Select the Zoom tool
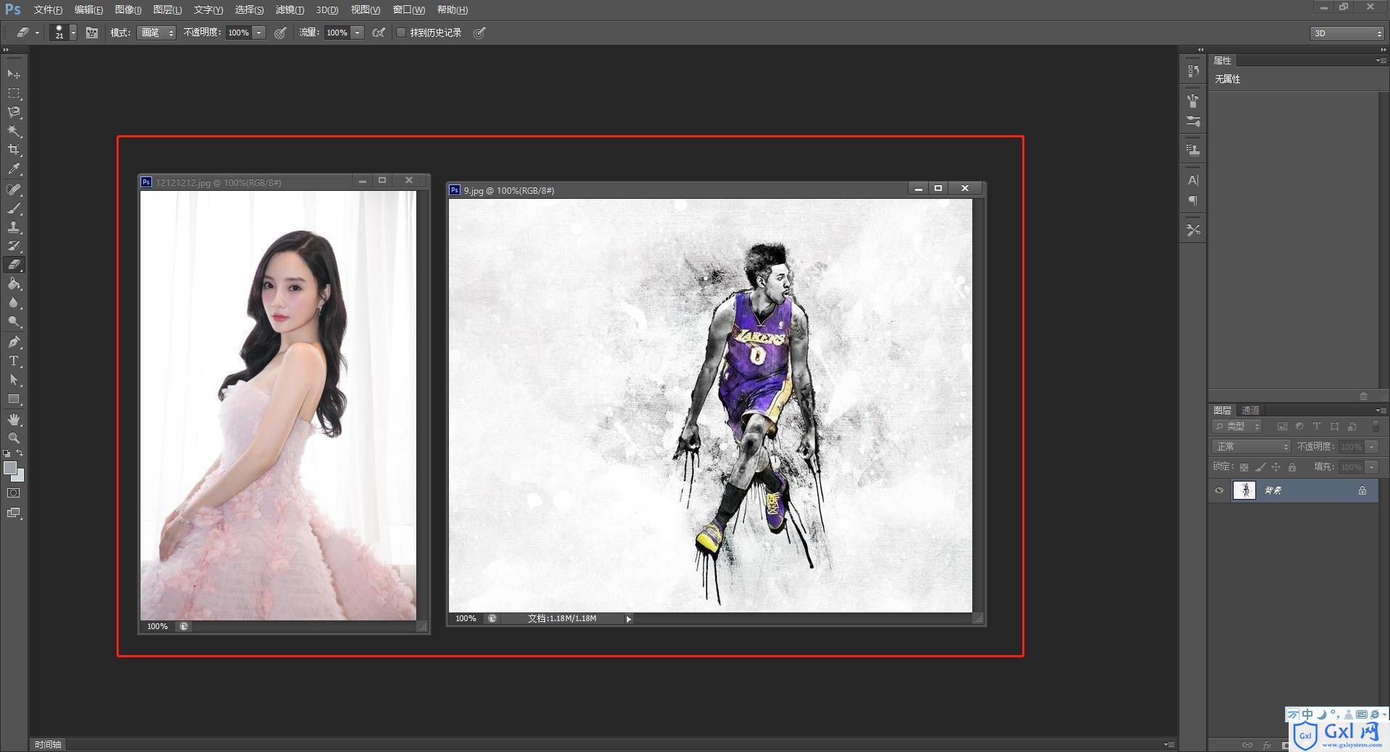The image size is (1390, 752). click(14, 438)
